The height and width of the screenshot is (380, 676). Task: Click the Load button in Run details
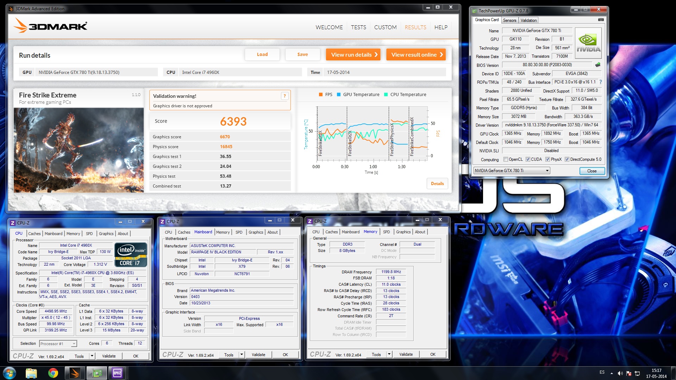pos(262,55)
